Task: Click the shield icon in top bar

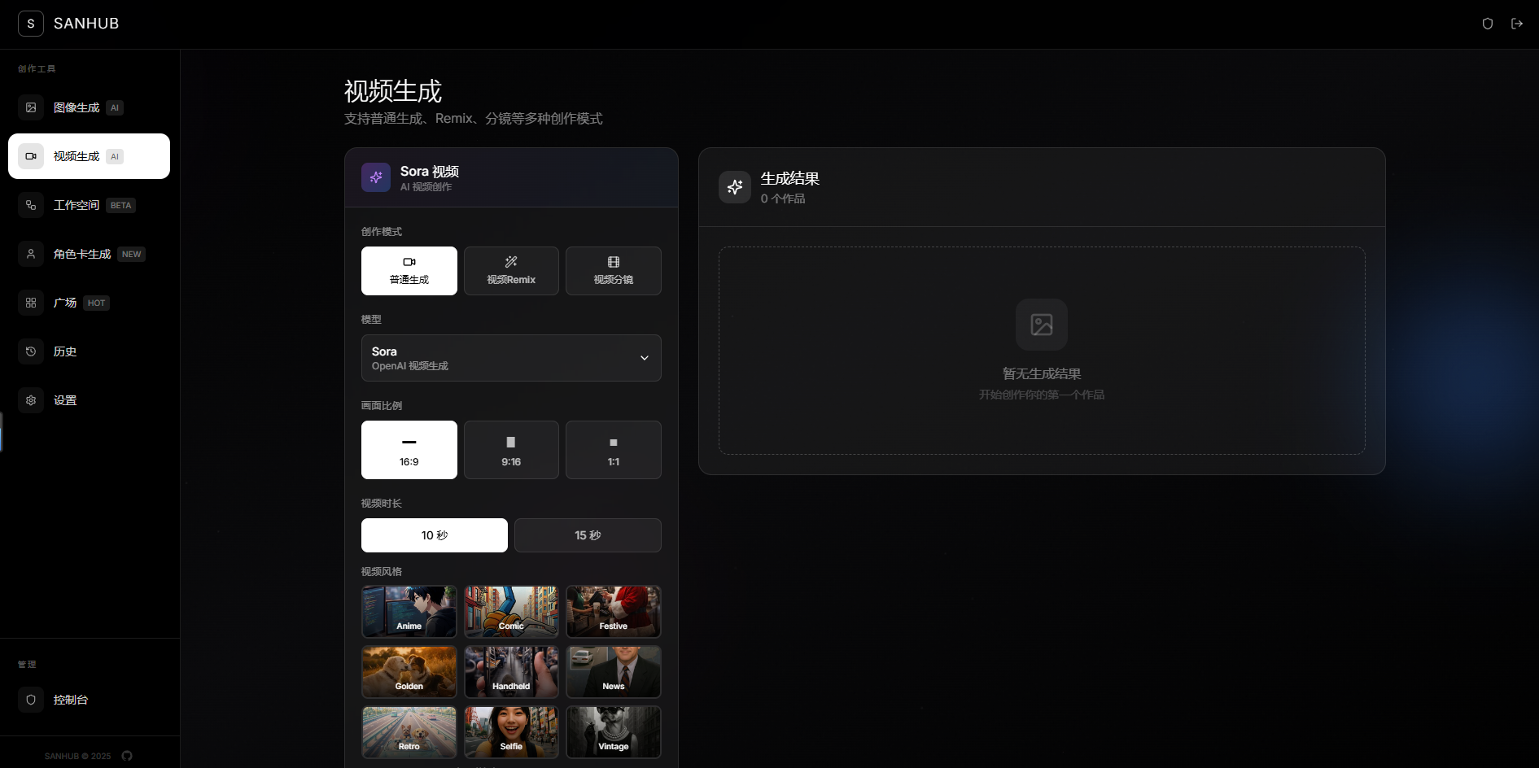Action: click(1487, 24)
